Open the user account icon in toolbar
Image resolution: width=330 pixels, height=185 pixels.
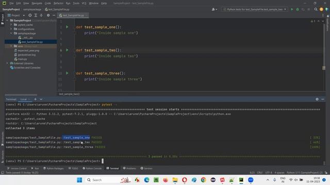click(214, 9)
